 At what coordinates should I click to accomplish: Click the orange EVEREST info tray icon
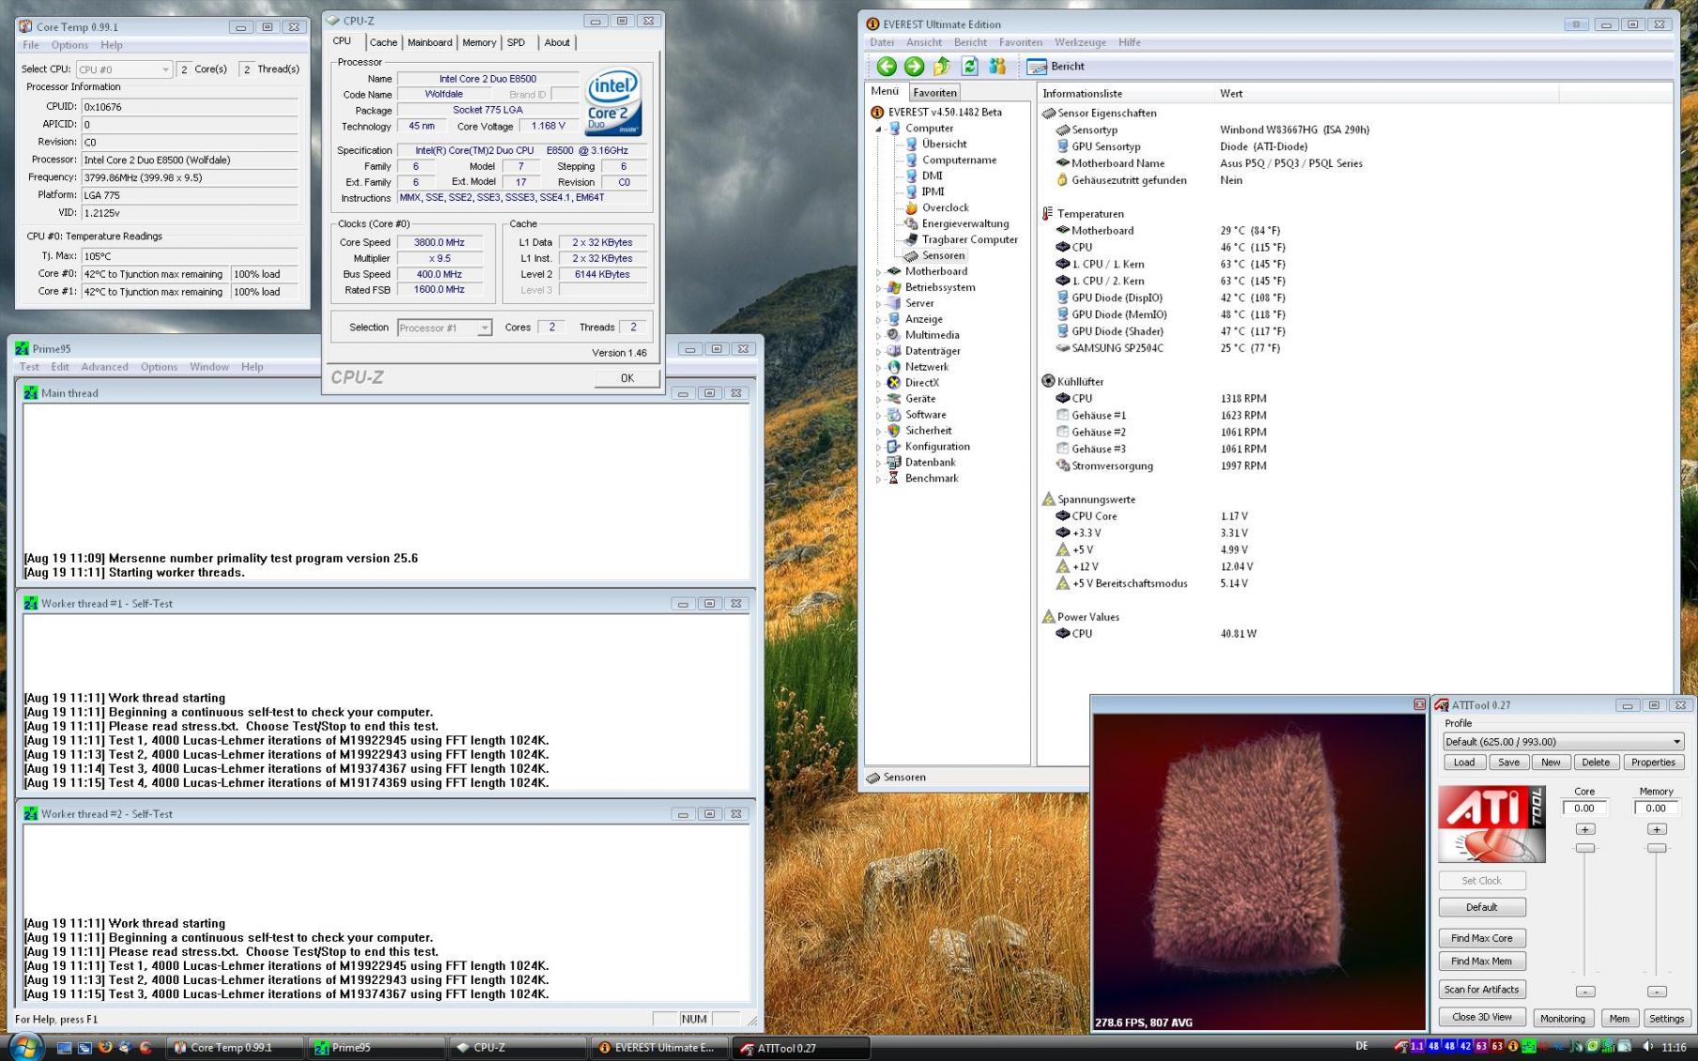[1513, 1046]
